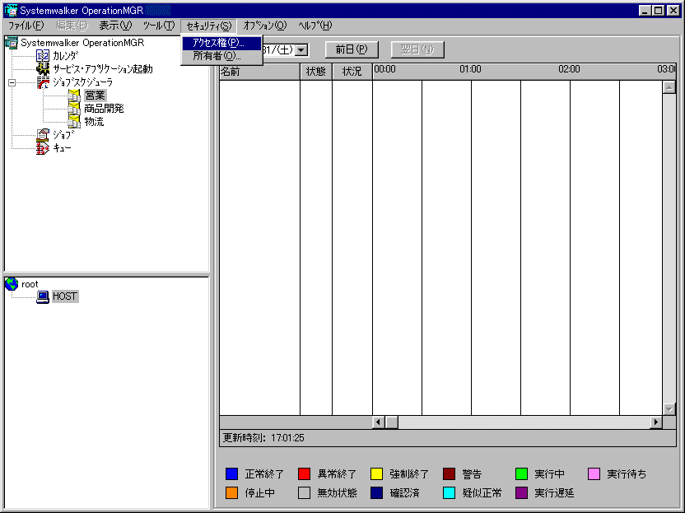This screenshot has height=513, width=685.
Task: Open the 表示(V) menu
Action: 115,26
